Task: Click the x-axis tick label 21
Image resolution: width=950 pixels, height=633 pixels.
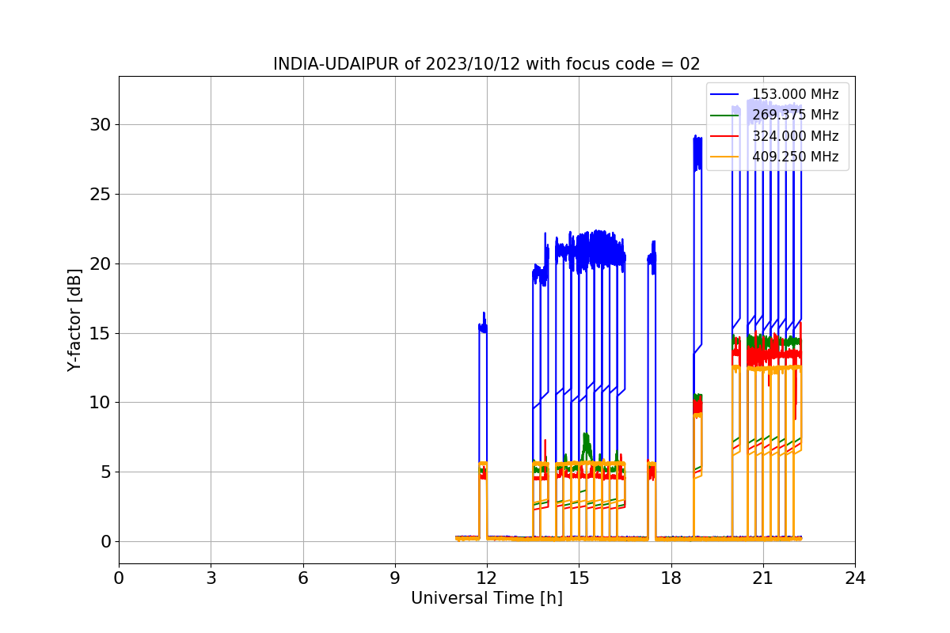Action: click(763, 578)
